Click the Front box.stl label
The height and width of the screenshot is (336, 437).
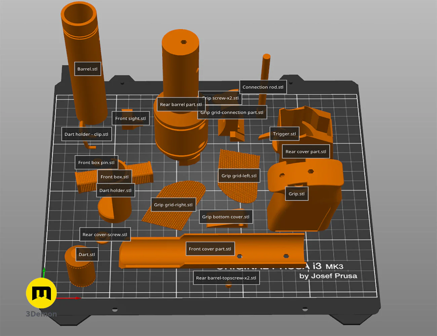pos(114,177)
